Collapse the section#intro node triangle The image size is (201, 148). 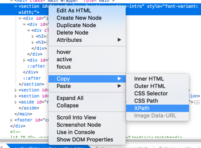(16, 6)
